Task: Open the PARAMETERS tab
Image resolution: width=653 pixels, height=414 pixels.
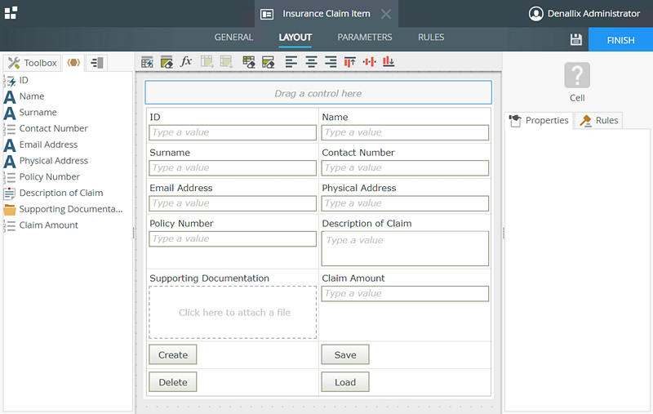Action: [365, 38]
